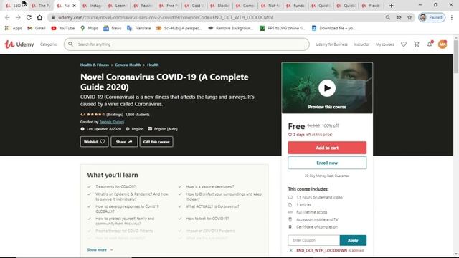Apply the coupon with Apply button
The height and width of the screenshot is (258, 459).
[x=353, y=241]
